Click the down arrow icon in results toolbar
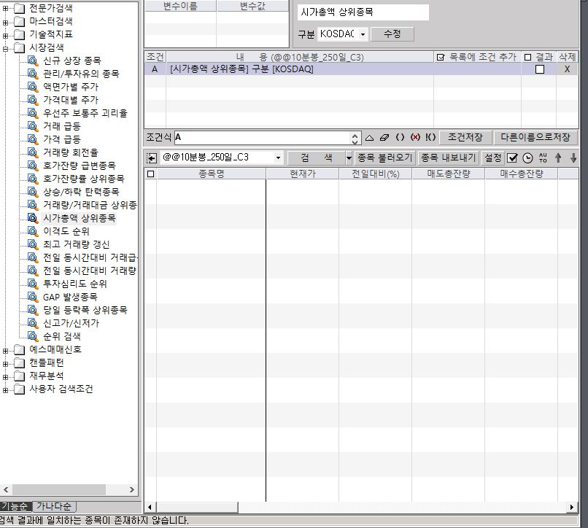This screenshot has height=528, width=588. point(573,158)
